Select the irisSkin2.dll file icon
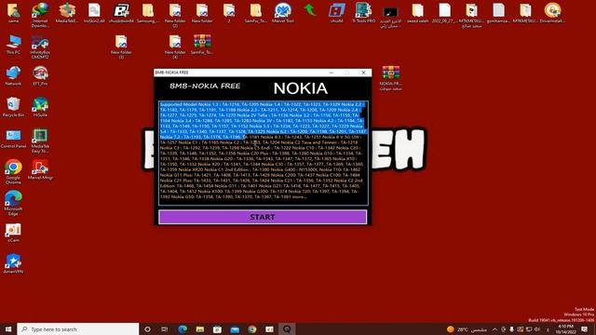 point(94,13)
